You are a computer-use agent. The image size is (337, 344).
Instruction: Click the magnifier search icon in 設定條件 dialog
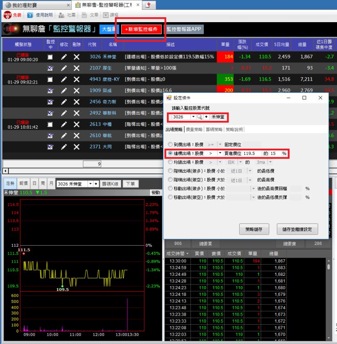pos(199,117)
